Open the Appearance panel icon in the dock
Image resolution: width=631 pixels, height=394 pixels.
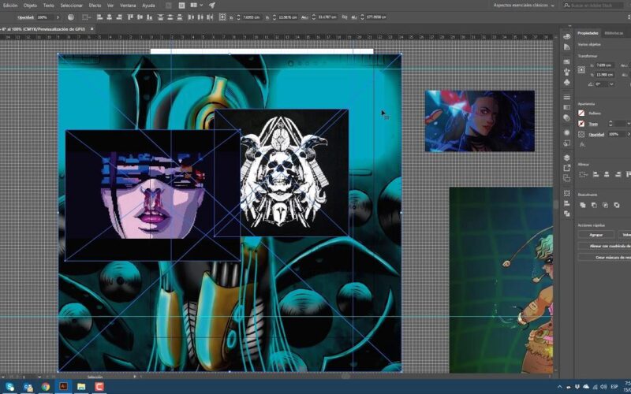tap(567, 132)
